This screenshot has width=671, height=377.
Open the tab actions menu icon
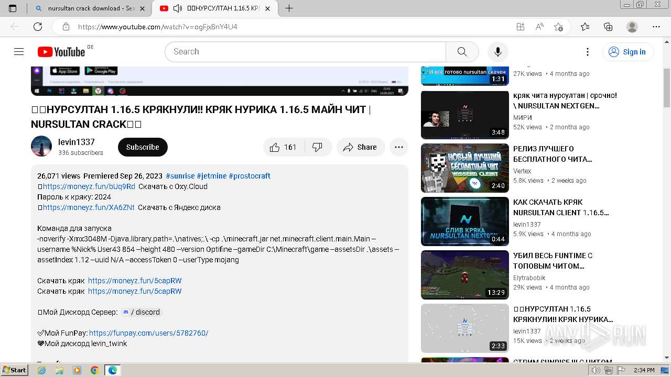(13, 8)
